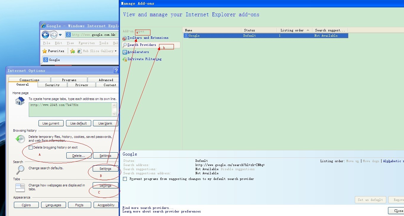The image size is (404, 216).
Task: Select the Google search provider row
Action: coord(265,36)
